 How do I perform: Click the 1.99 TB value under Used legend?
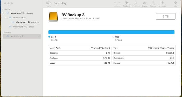click(54, 40)
